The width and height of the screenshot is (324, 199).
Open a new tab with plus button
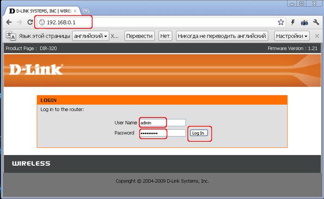tap(86, 11)
